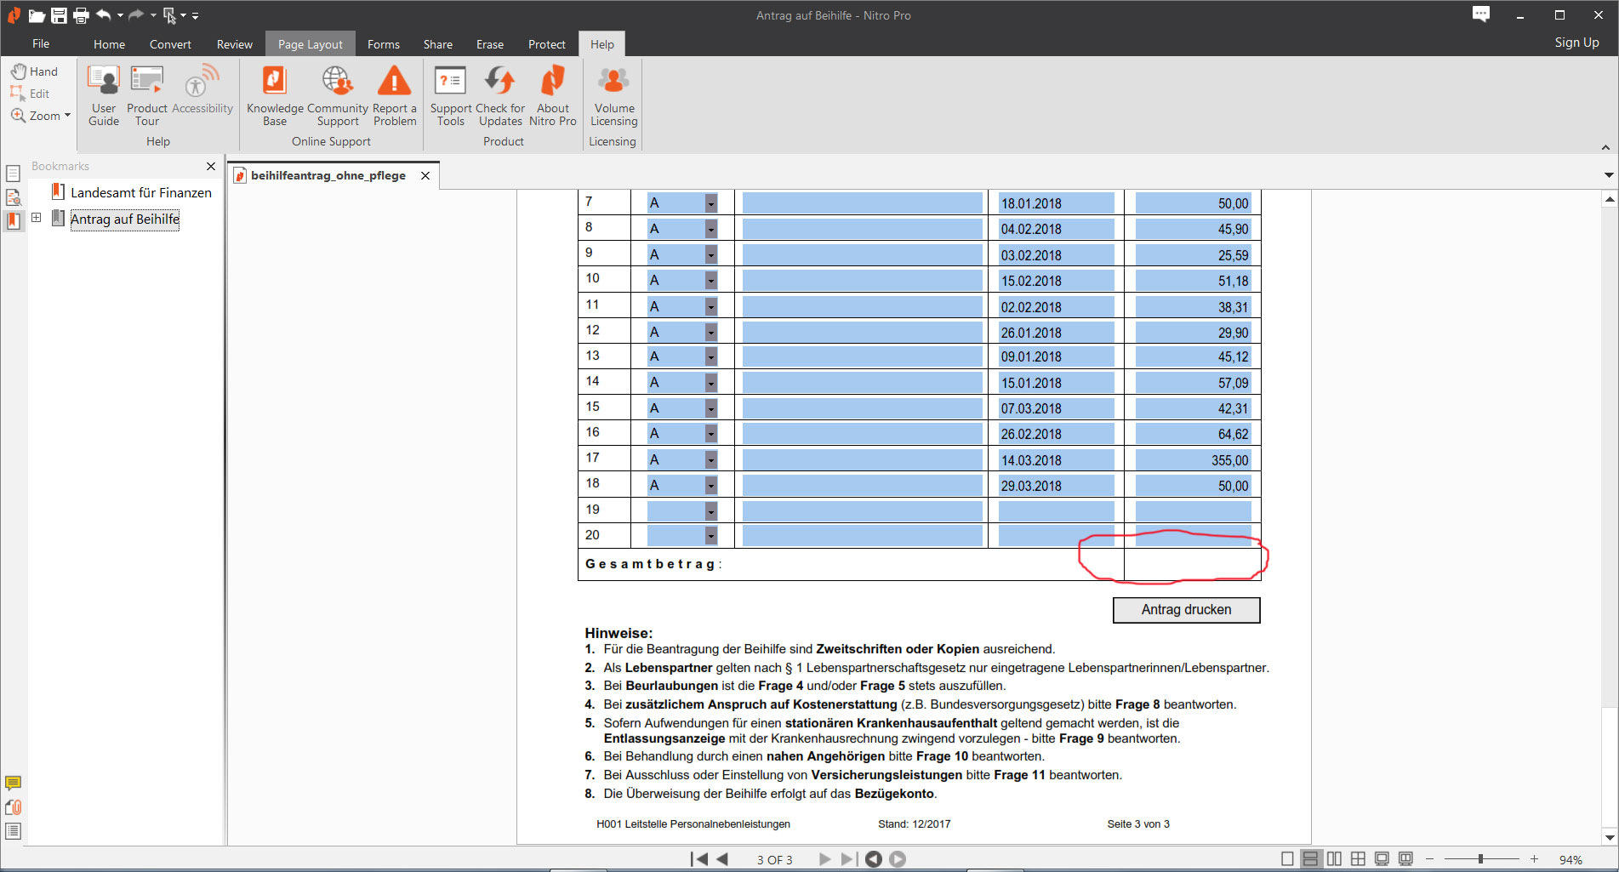1619x872 pixels.
Task: Switch to the Protect tab
Action: tap(546, 44)
